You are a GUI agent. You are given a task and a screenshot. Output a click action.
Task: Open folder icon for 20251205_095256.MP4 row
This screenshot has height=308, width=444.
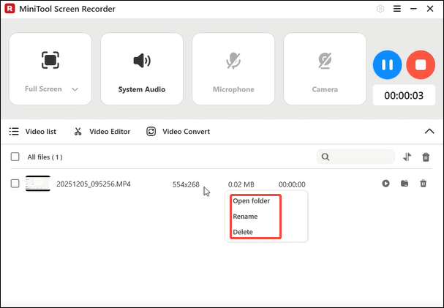pyautogui.click(x=405, y=184)
